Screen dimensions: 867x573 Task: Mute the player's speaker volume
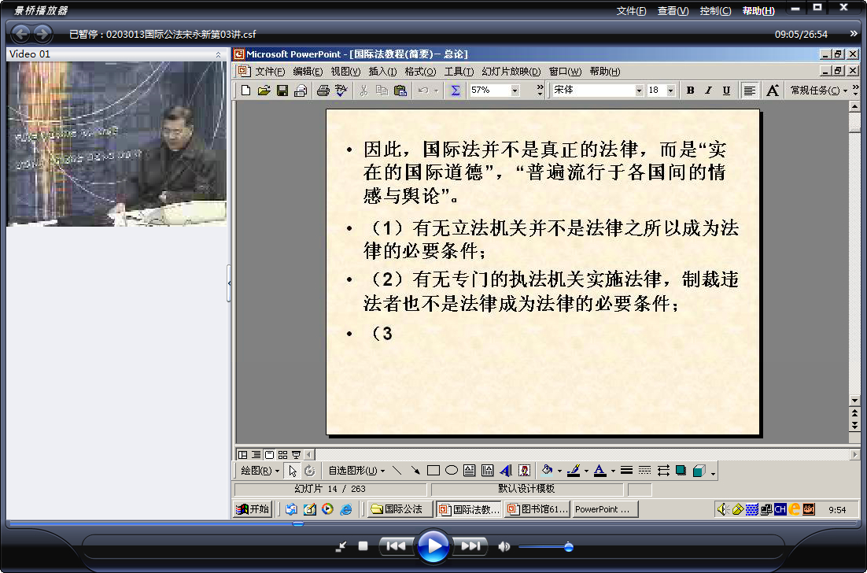tap(504, 546)
